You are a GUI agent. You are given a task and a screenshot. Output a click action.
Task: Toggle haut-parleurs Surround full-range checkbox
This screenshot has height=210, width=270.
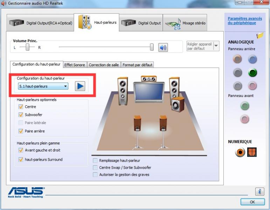click(x=21, y=160)
